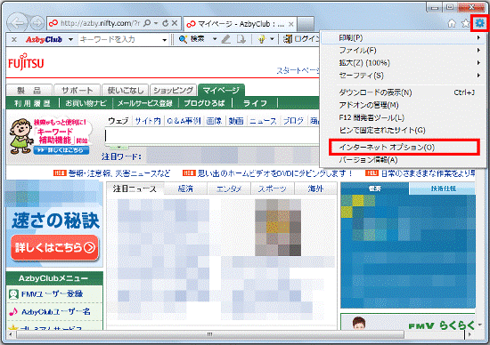Click the Refresh icon in address bar
490x345 pixels.
pos(166,23)
